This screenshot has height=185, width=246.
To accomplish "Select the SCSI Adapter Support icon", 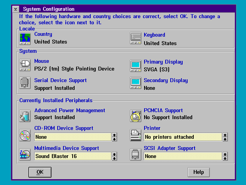I will [136, 154].
